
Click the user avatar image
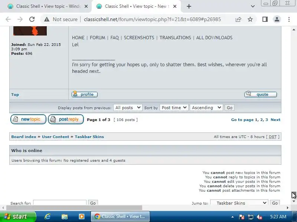point(30,31)
